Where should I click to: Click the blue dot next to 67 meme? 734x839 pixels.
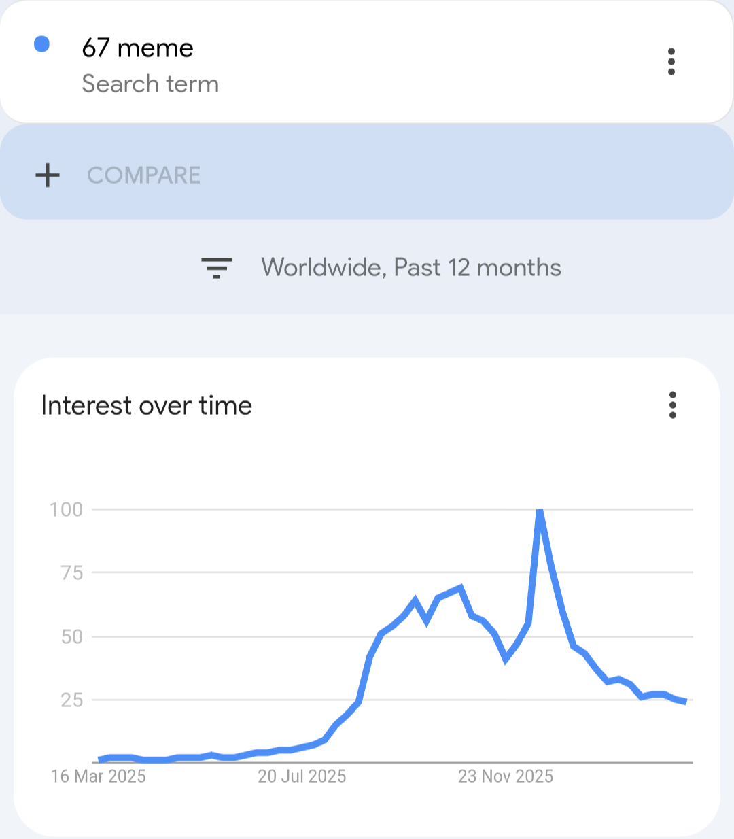[x=42, y=45]
